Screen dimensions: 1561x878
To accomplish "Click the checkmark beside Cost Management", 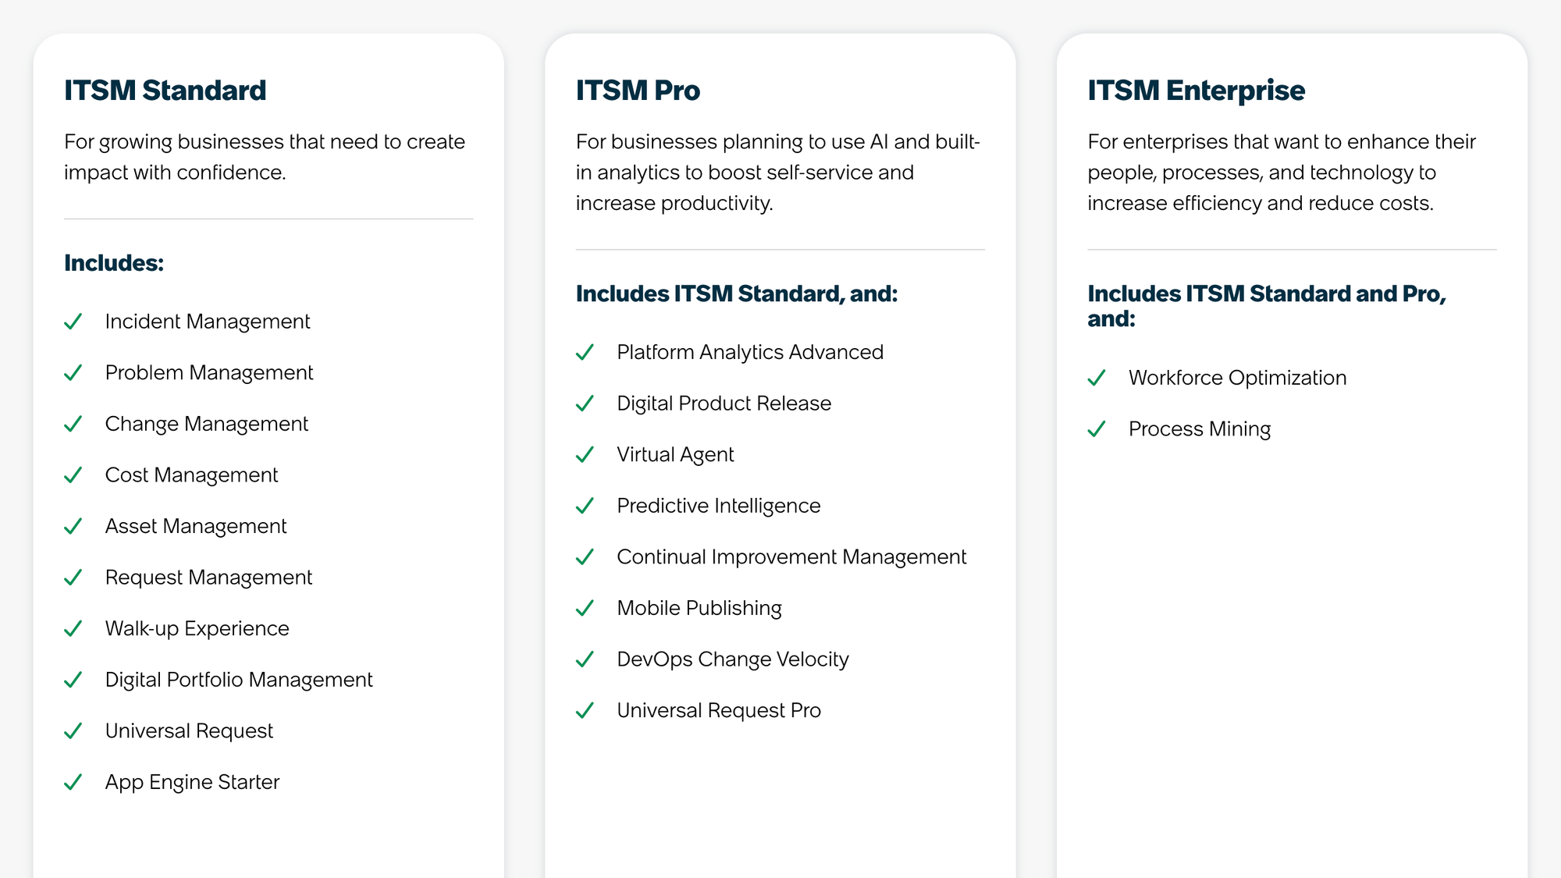I will coord(73,475).
